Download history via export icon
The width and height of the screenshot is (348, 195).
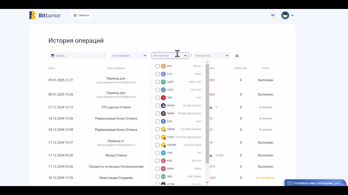pos(237,56)
